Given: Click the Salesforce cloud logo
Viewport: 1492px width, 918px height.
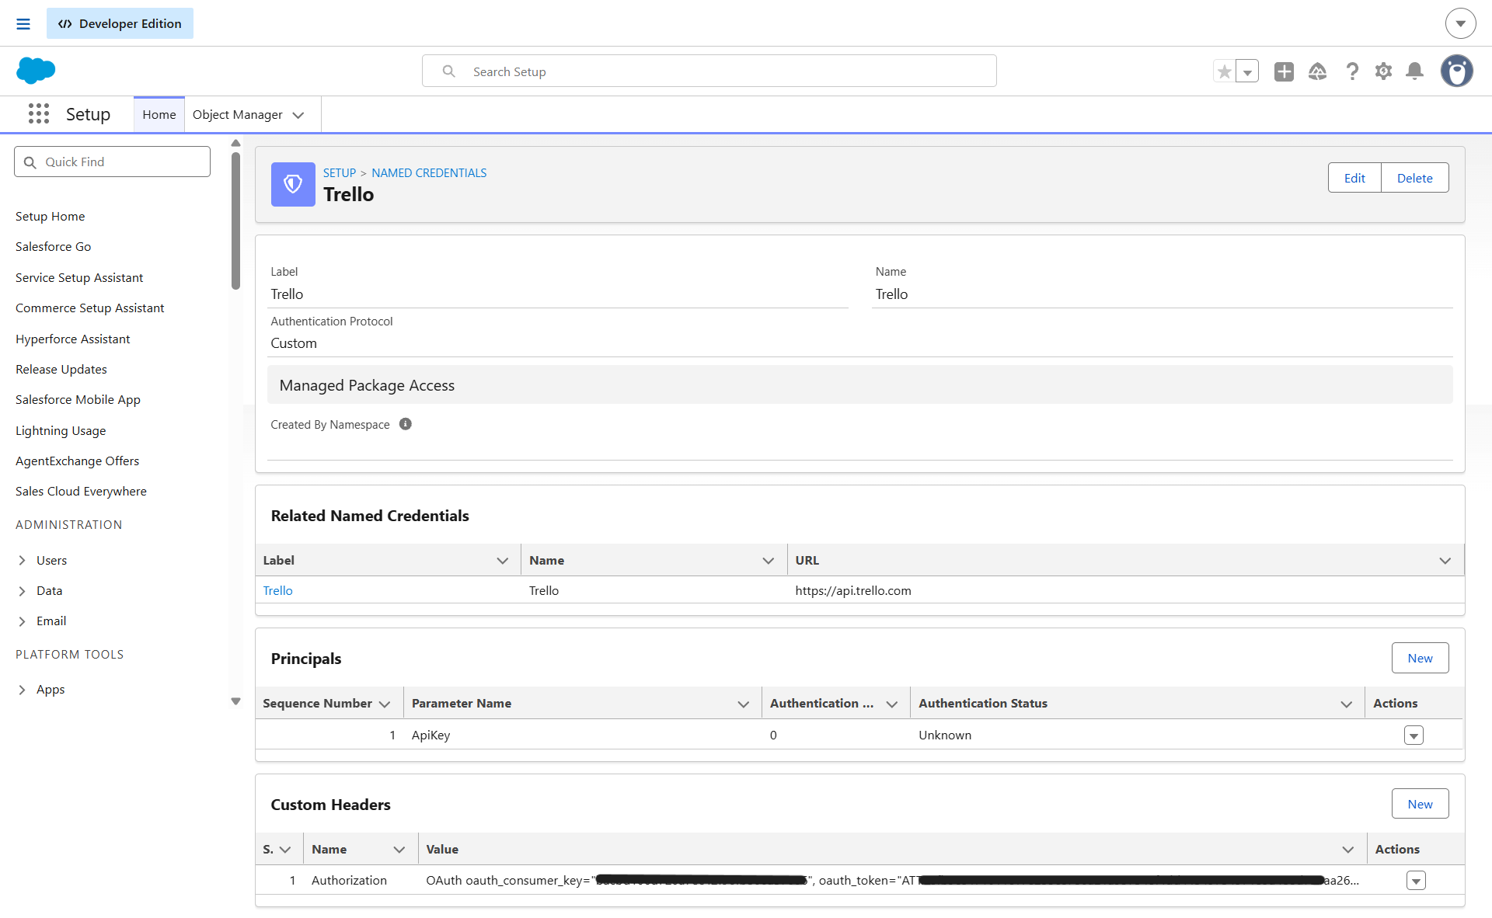Looking at the screenshot, I should coord(36,71).
